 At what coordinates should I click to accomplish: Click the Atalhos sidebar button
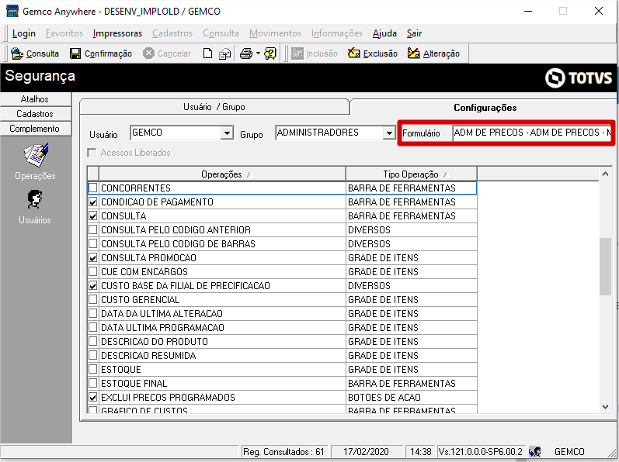point(35,99)
